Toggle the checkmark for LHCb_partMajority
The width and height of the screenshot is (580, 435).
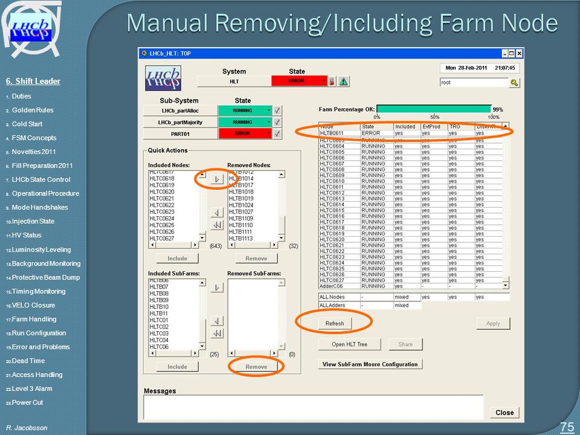click(x=277, y=122)
